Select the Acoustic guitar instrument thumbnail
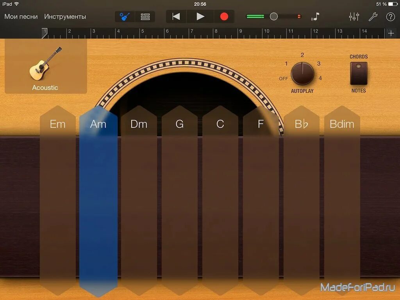Viewport: 400px width, 300px height. point(45,66)
